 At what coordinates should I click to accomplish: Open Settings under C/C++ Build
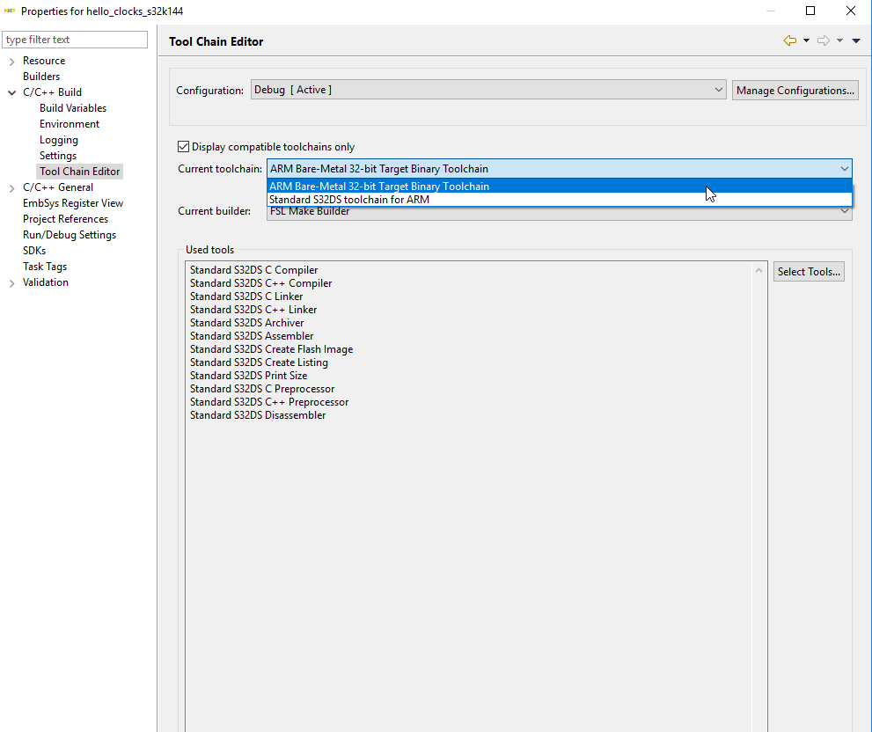[58, 156]
